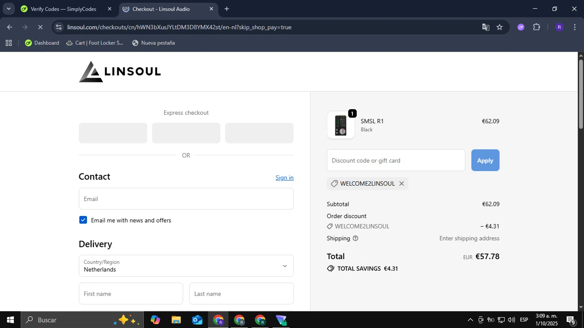Open the tab search dropdown arrow

tap(9, 9)
